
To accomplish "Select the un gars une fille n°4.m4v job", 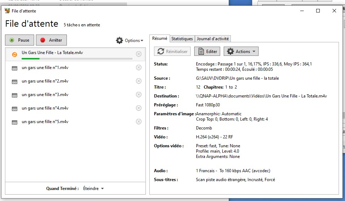I will [45, 108].
